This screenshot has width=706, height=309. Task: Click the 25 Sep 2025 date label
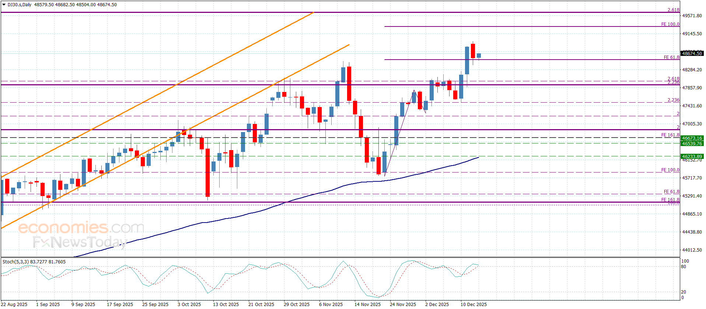(155, 304)
